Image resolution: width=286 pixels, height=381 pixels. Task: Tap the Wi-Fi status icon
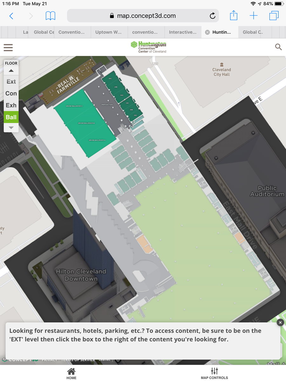(x=253, y=4)
